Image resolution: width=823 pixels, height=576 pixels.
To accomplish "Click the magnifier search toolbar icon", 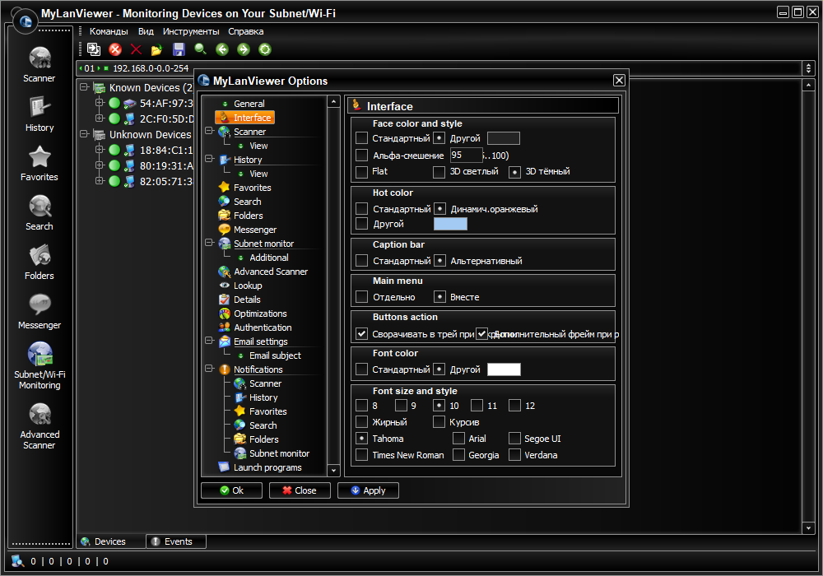I will point(200,49).
